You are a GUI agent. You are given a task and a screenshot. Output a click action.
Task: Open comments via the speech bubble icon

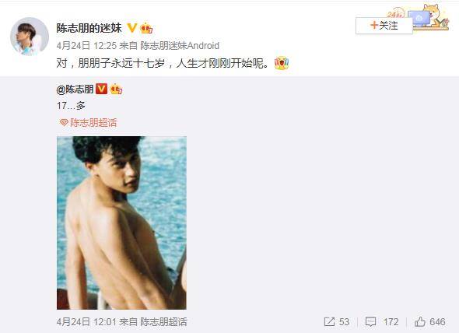[370, 322]
